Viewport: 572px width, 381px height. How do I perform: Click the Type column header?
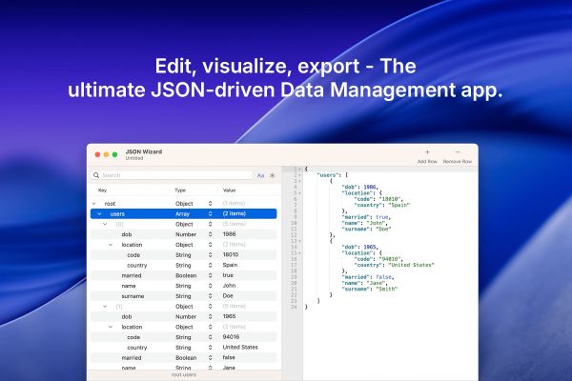click(180, 190)
